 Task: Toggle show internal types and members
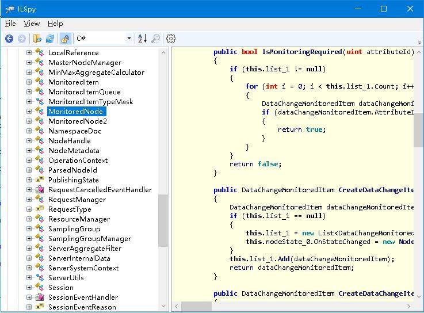(x=65, y=39)
